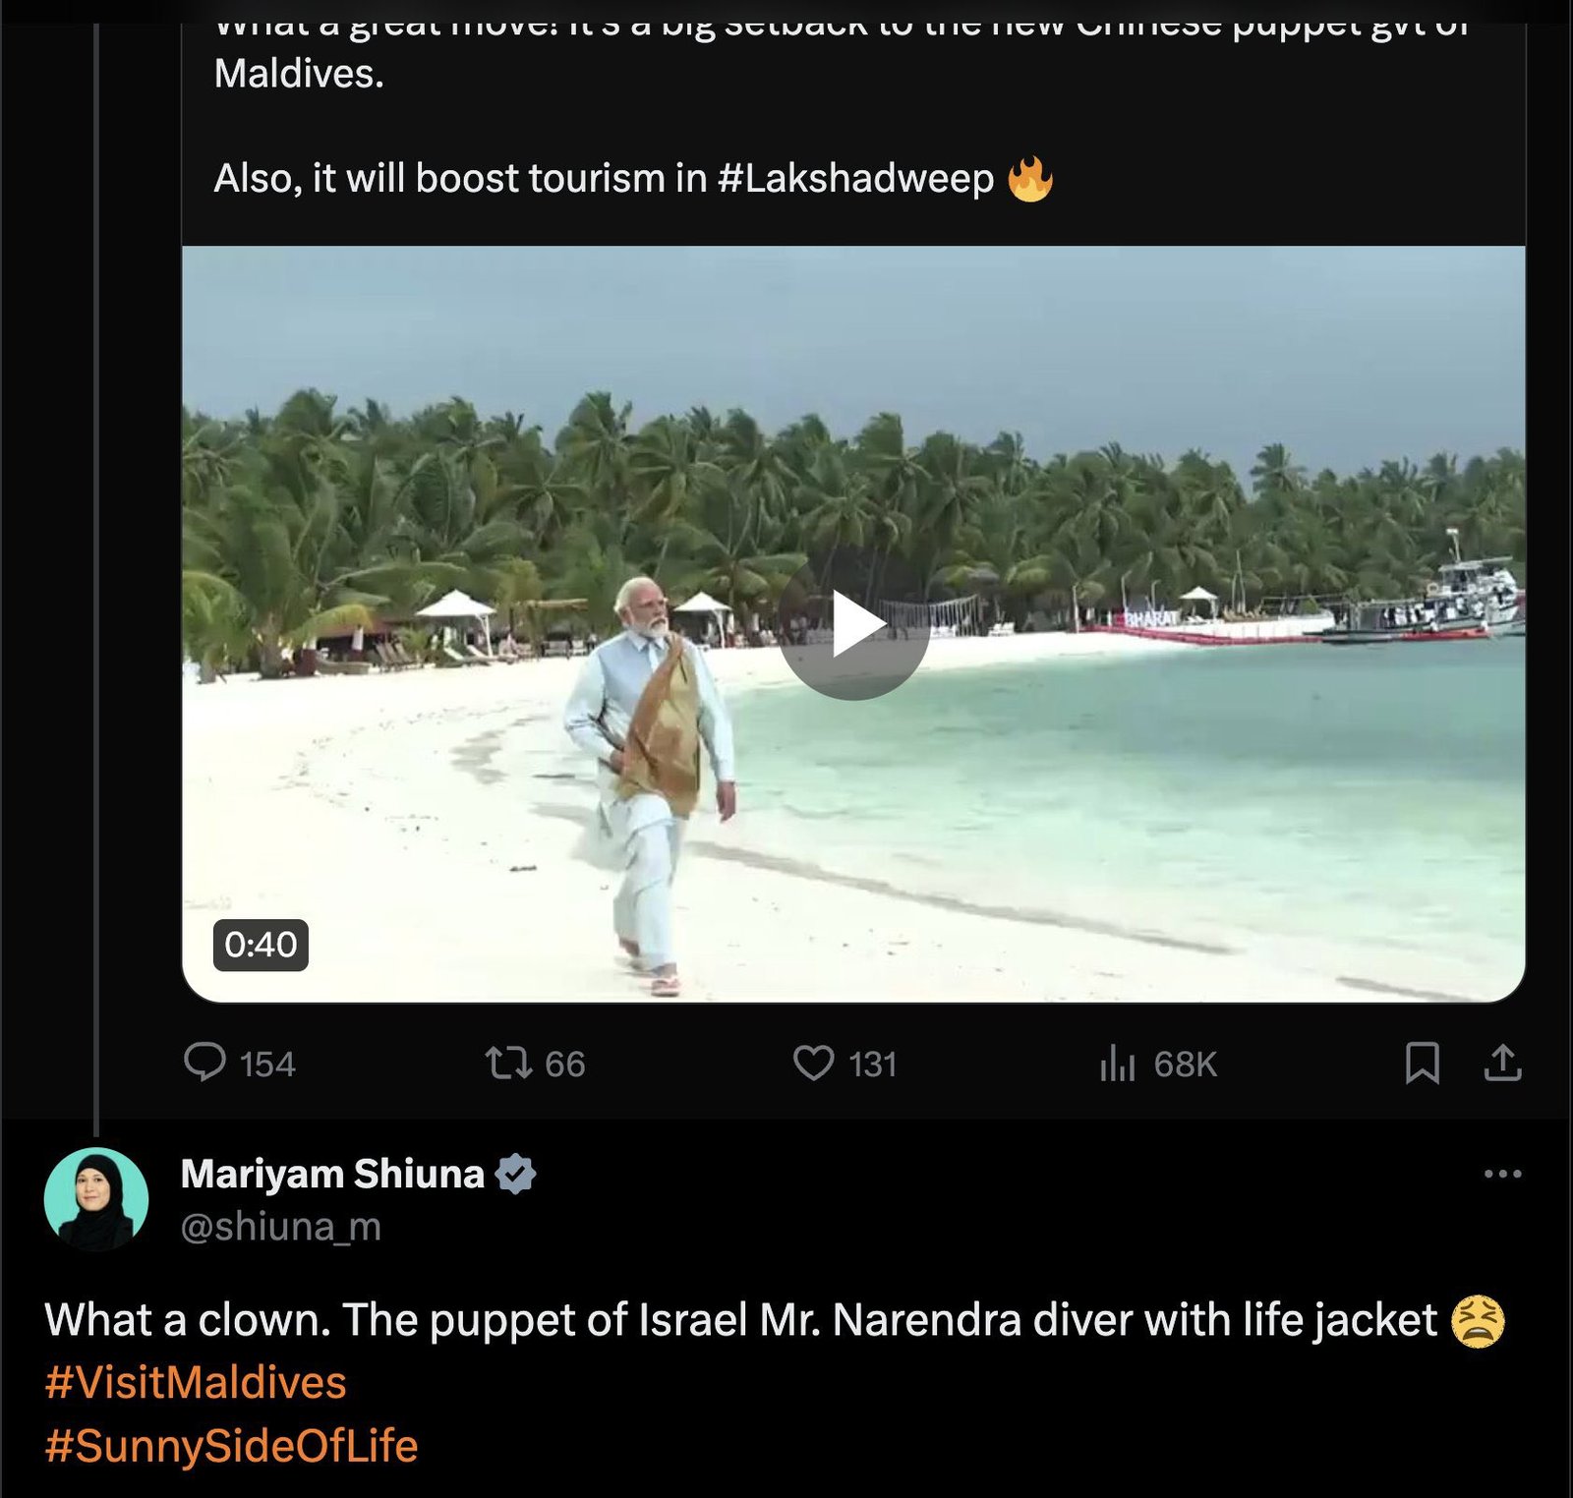Viewport: 1573px width, 1498px height.
Task: Open the @shiuna_m handle link
Action: (280, 1227)
